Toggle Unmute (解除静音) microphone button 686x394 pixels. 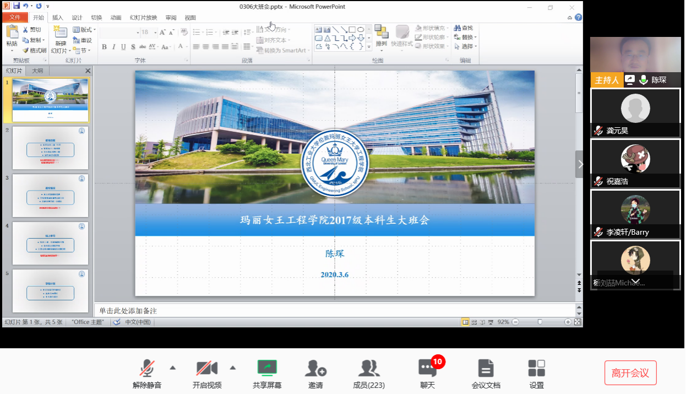tap(147, 368)
